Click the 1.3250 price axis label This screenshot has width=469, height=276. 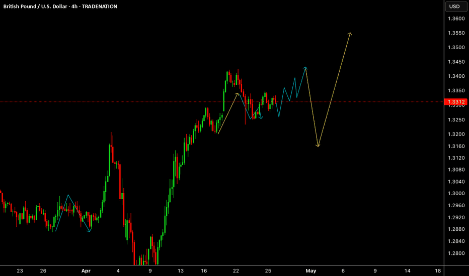pyautogui.click(x=456, y=119)
